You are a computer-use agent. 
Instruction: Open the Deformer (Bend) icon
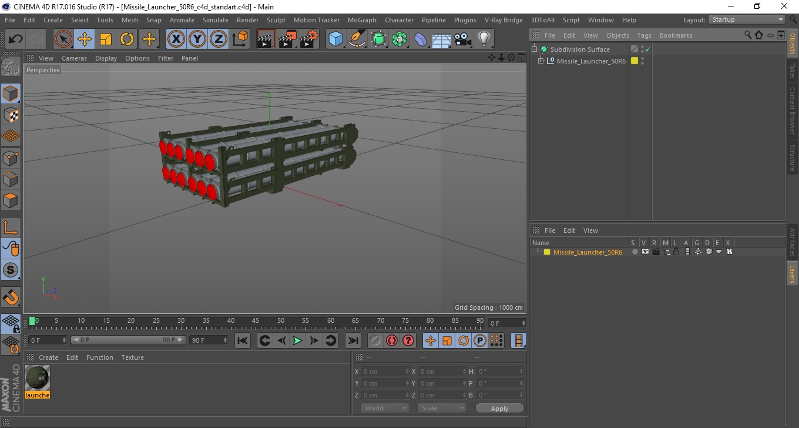421,39
